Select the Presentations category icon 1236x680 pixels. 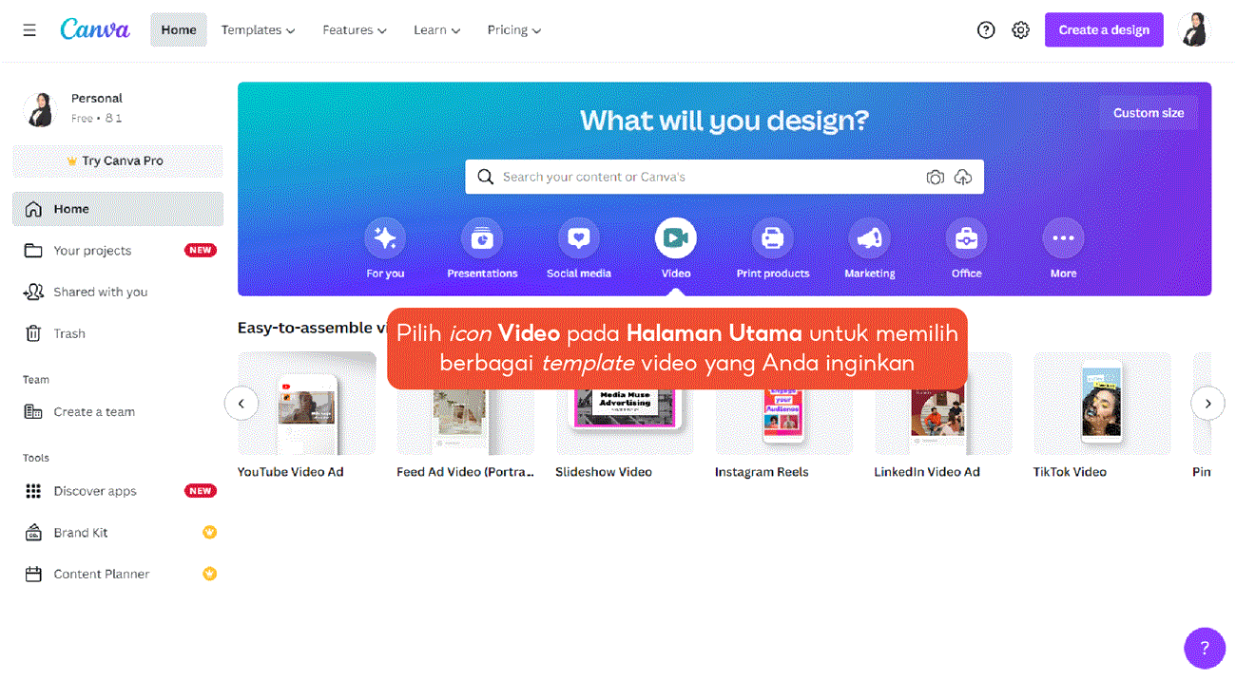tap(482, 238)
